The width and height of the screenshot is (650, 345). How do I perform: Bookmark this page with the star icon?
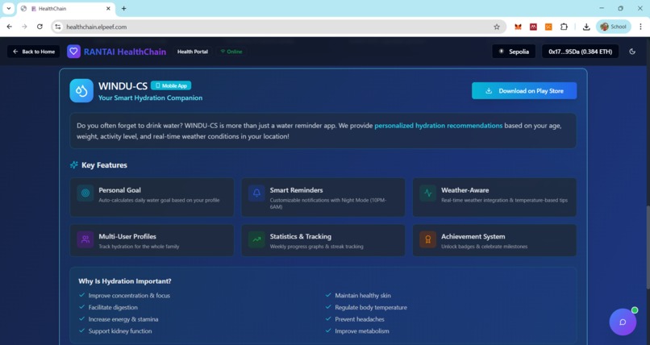point(497,27)
